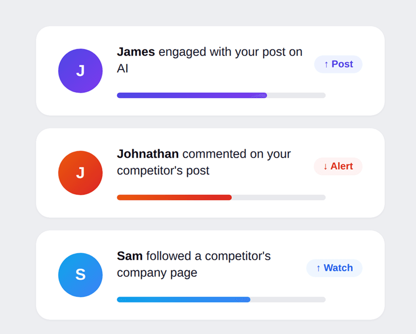Click the red filled part of Johnathan's progress bar
The height and width of the screenshot is (334, 416).
click(x=174, y=197)
